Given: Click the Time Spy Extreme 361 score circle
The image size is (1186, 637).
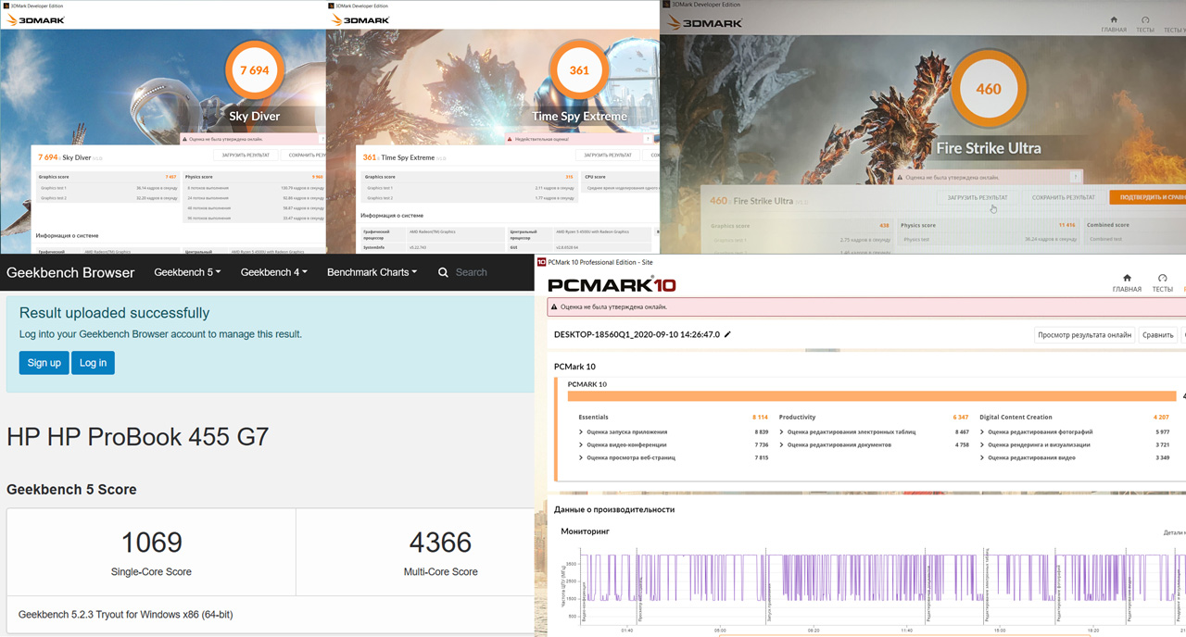Looking at the screenshot, I should (x=579, y=70).
